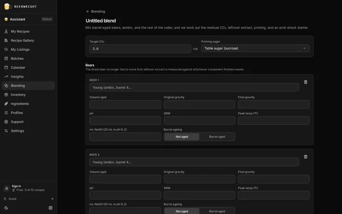Go to Recipe Gallery
The image size is (342, 214).
click(x=28, y=40)
